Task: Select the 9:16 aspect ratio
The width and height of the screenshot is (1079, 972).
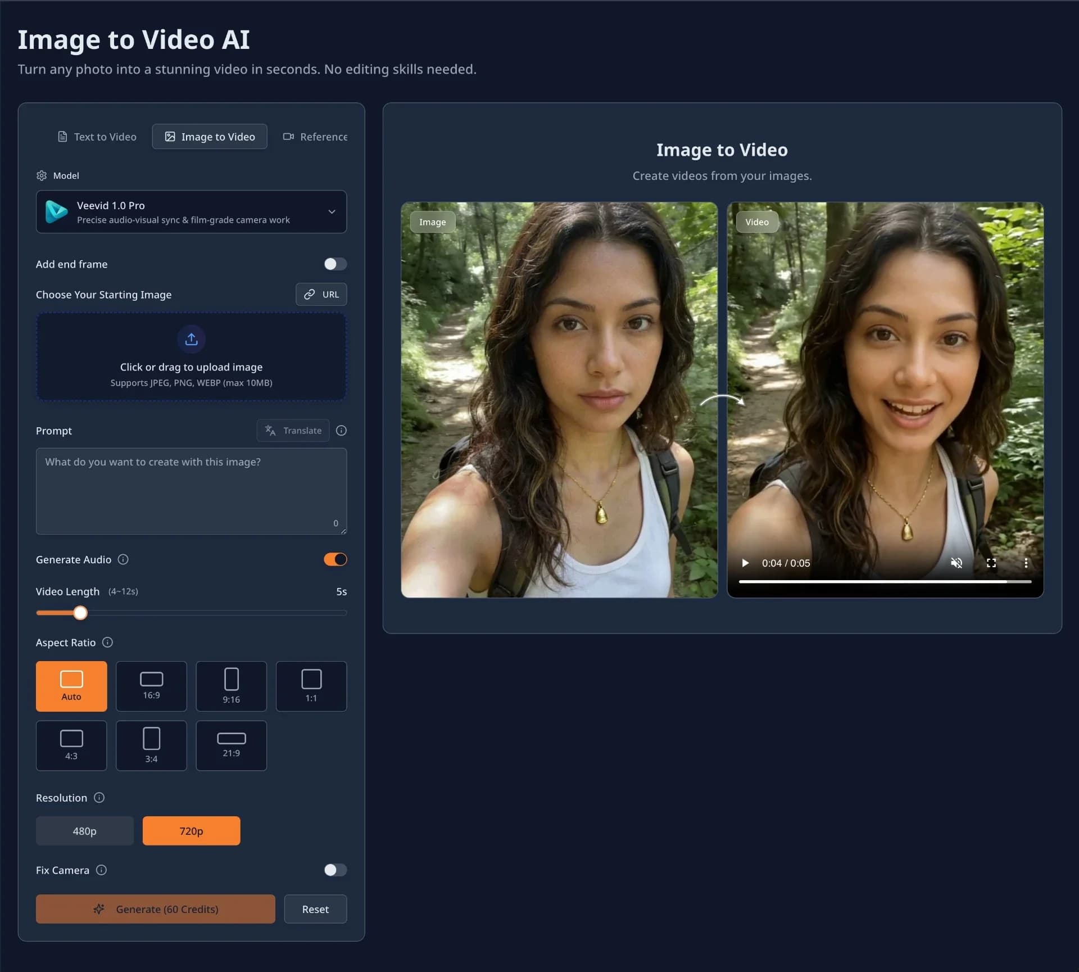Action: coord(231,686)
